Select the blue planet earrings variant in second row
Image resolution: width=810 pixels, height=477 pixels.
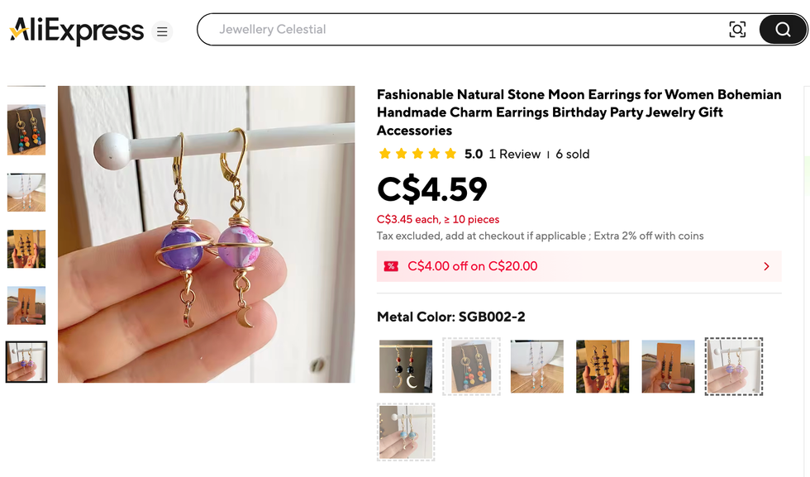(405, 432)
